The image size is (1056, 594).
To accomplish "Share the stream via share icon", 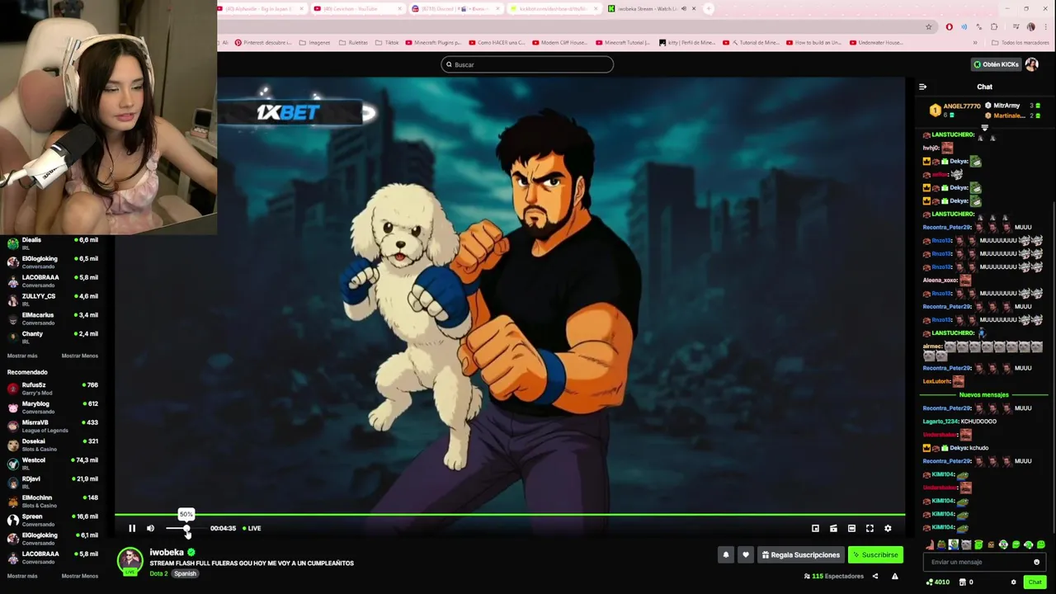I will coord(875,576).
